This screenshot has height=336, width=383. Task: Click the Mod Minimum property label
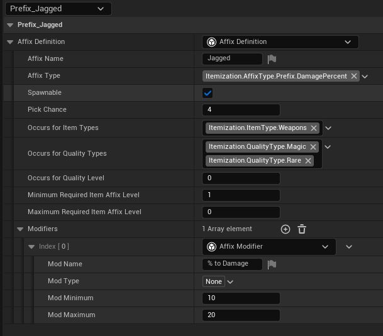(70, 298)
